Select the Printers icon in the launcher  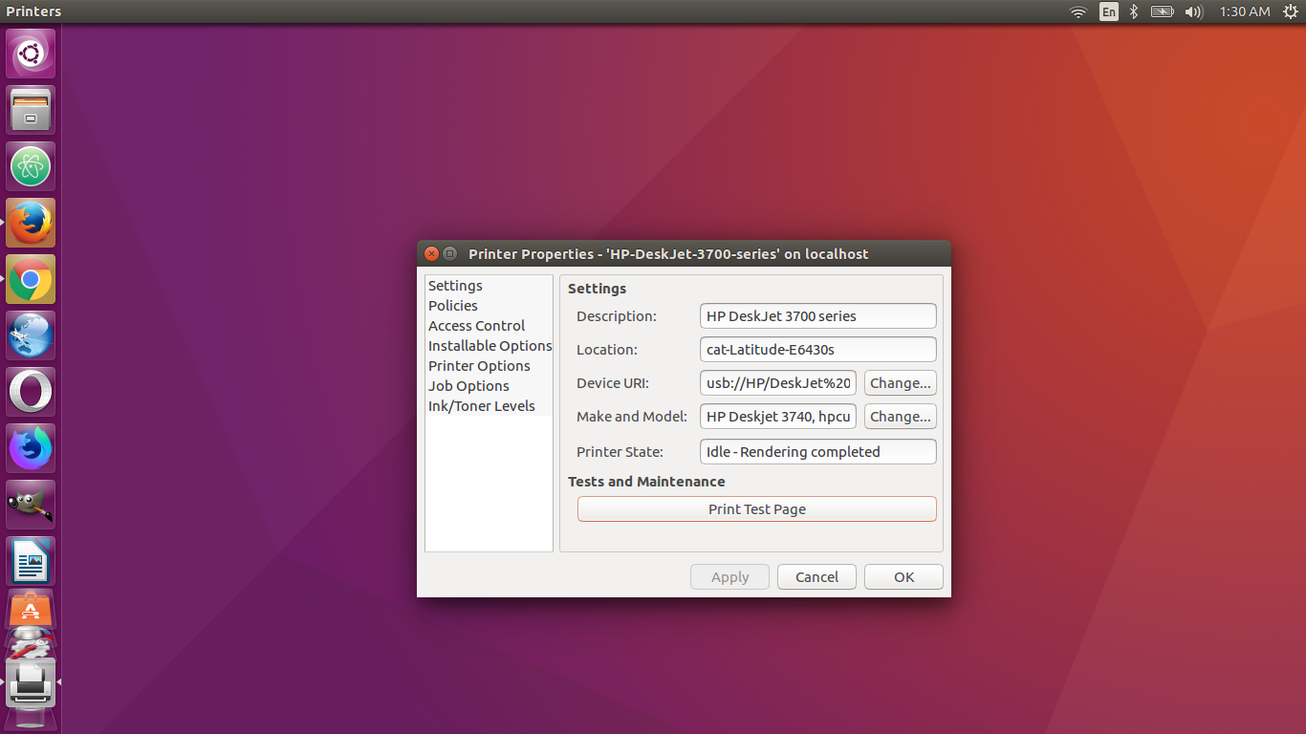pyautogui.click(x=31, y=682)
